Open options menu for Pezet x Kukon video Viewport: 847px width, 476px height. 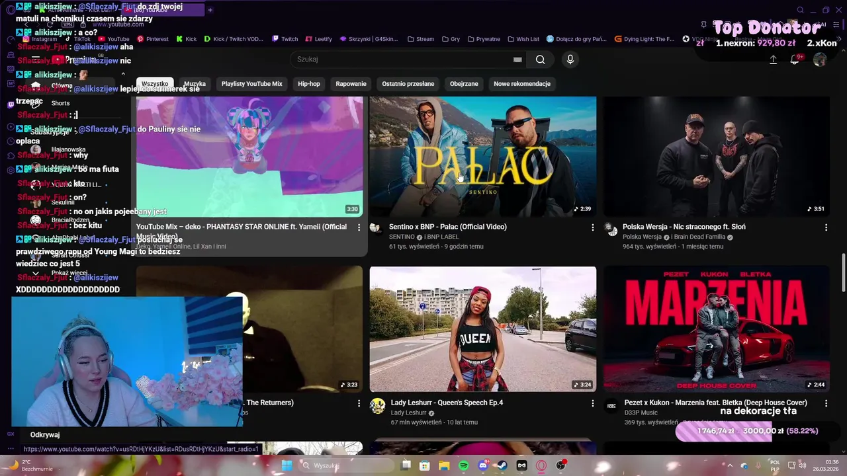click(826, 403)
